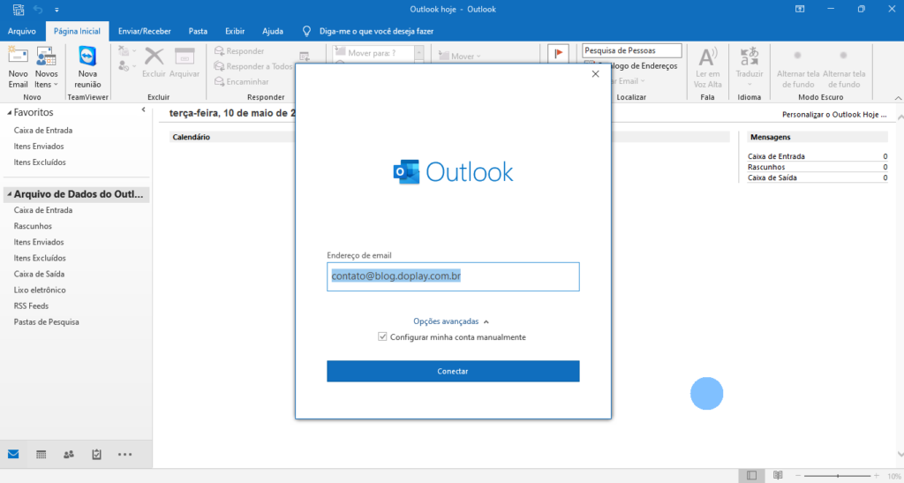Open ribbon display options icon
Image resolution: width=904 pixels, height=483 pixels.
800,9
